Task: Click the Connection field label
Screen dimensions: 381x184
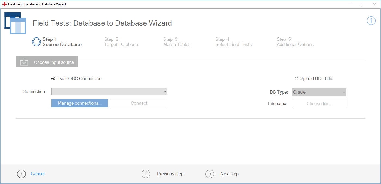Action: coord(34,91)
